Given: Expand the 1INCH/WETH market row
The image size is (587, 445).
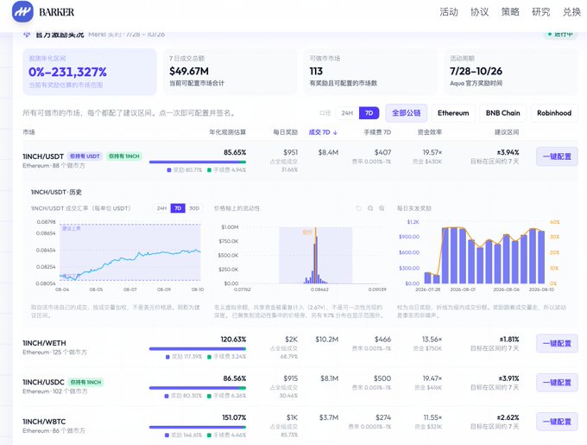Looking at the screenshot, I should click(300, 346).
